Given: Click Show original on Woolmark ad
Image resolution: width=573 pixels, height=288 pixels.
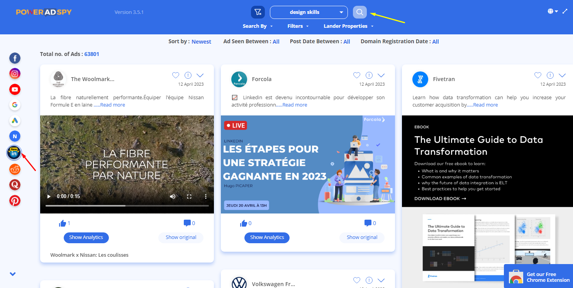Looking at the screenshot, I should [181, 237].
